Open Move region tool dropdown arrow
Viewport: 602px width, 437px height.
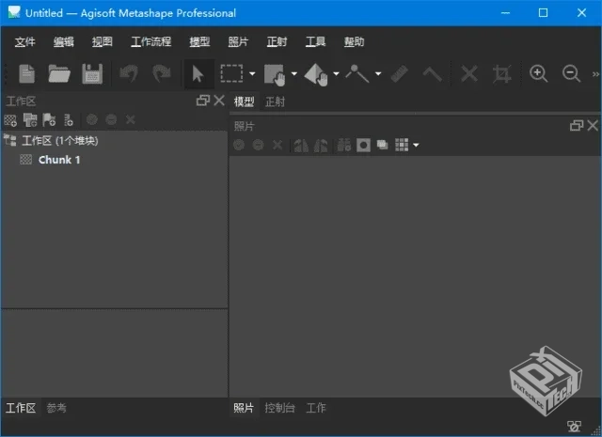click(x=294, y=73)
